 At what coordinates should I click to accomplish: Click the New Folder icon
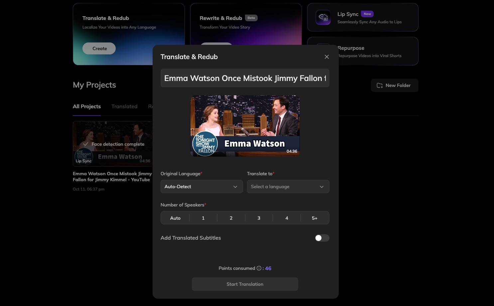(x=379, y=86)
